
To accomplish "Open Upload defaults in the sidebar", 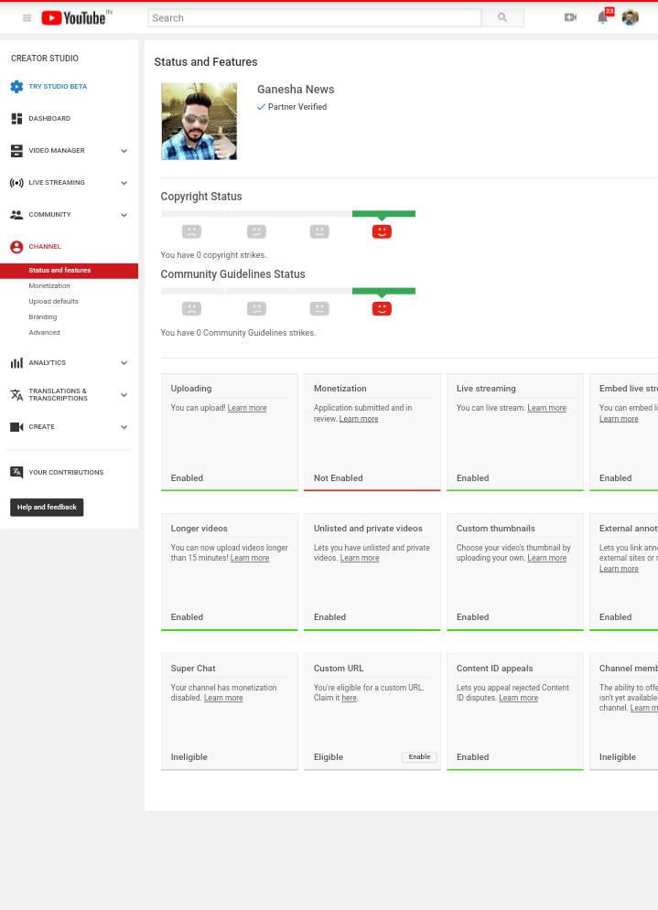I will [x=53, y=301].
